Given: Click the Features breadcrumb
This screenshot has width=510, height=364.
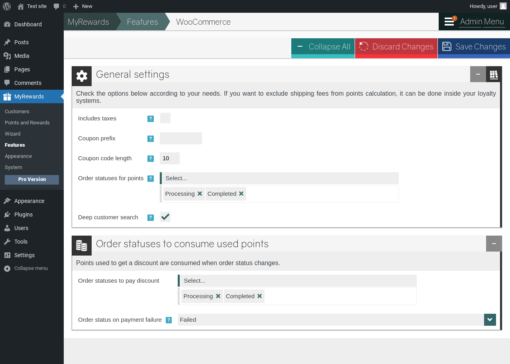Looking at the screenshot, I should 143,22.
